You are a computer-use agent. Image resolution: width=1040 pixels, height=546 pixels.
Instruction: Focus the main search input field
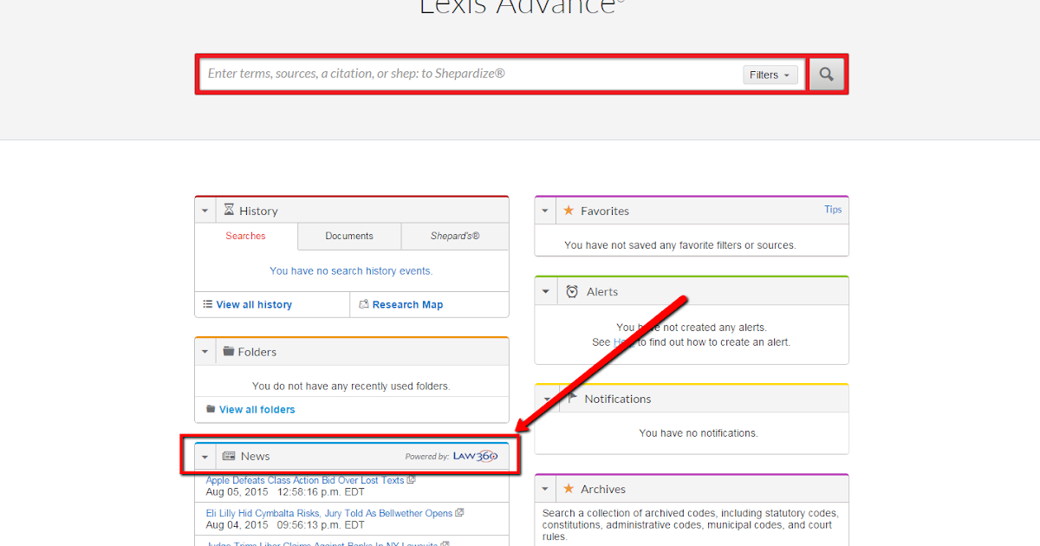click(x=472, y=75)
